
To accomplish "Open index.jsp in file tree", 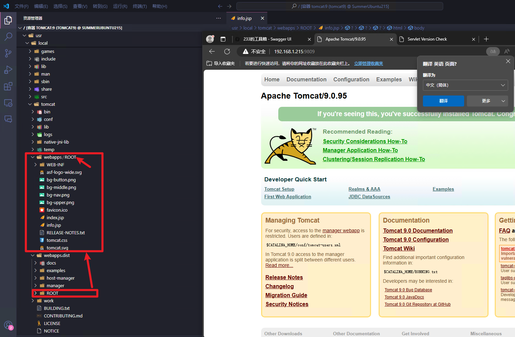I will [55, 217].
